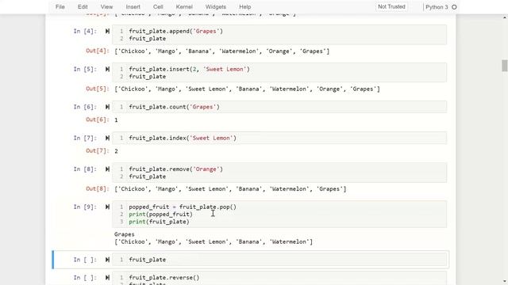Image resolution: width=508 pixels, height=285 pixels.
Task: Click the Out[7] output value 2
Action: coord(116,151)
